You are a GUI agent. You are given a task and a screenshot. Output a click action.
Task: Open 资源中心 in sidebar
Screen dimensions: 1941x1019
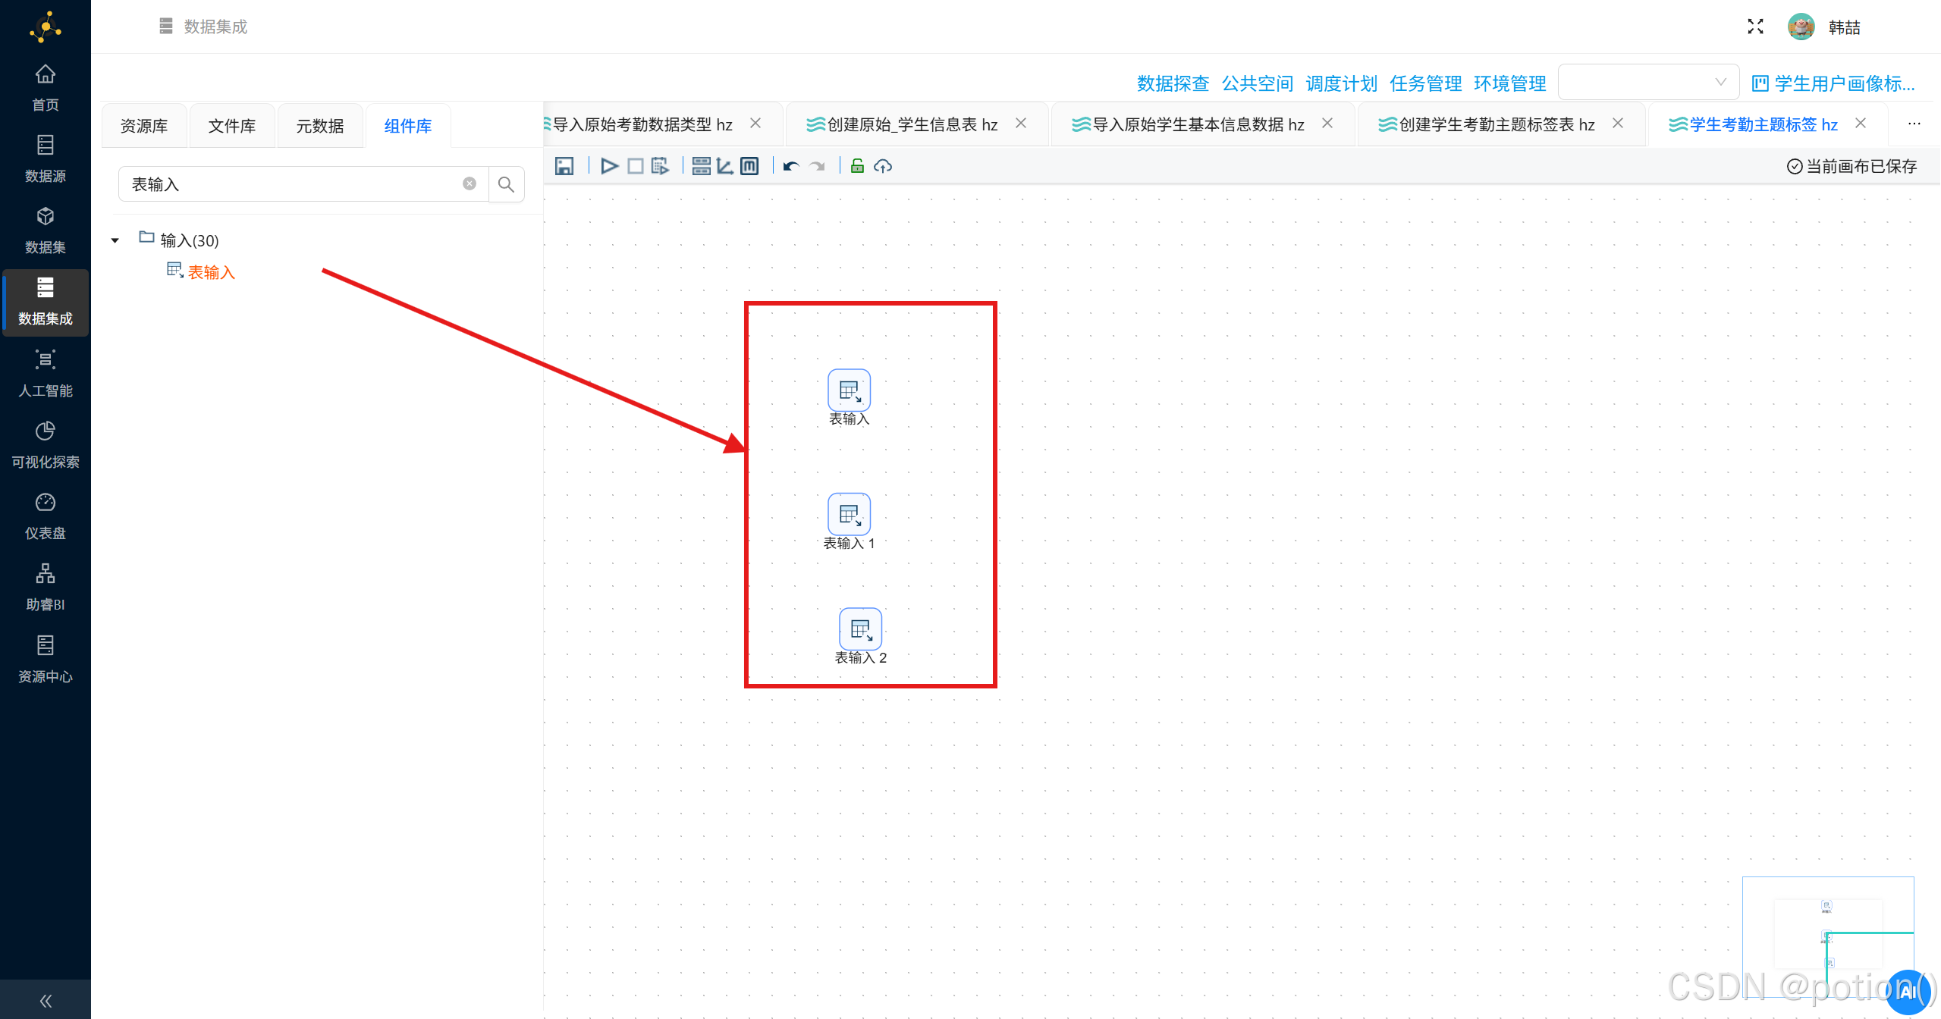(x=46, y=660)
